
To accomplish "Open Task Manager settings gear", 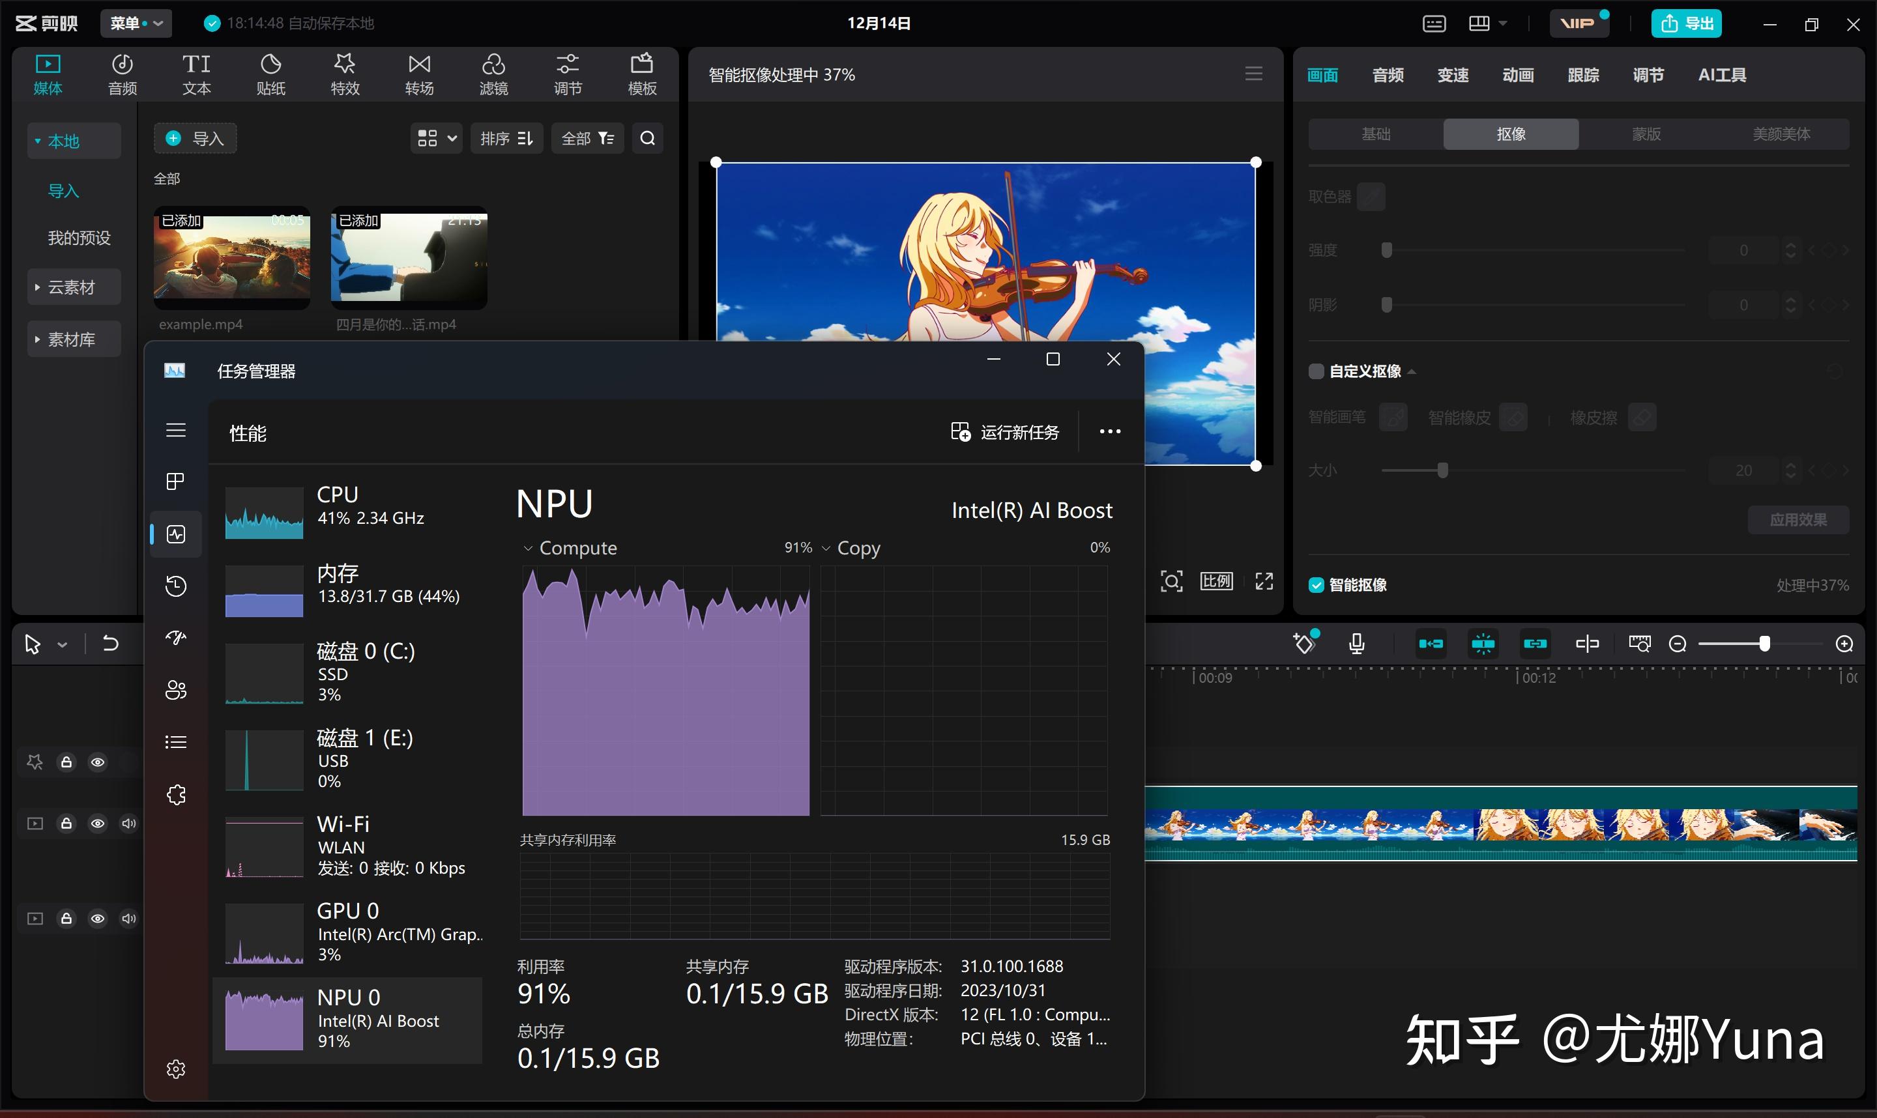I will point(175,1069).
